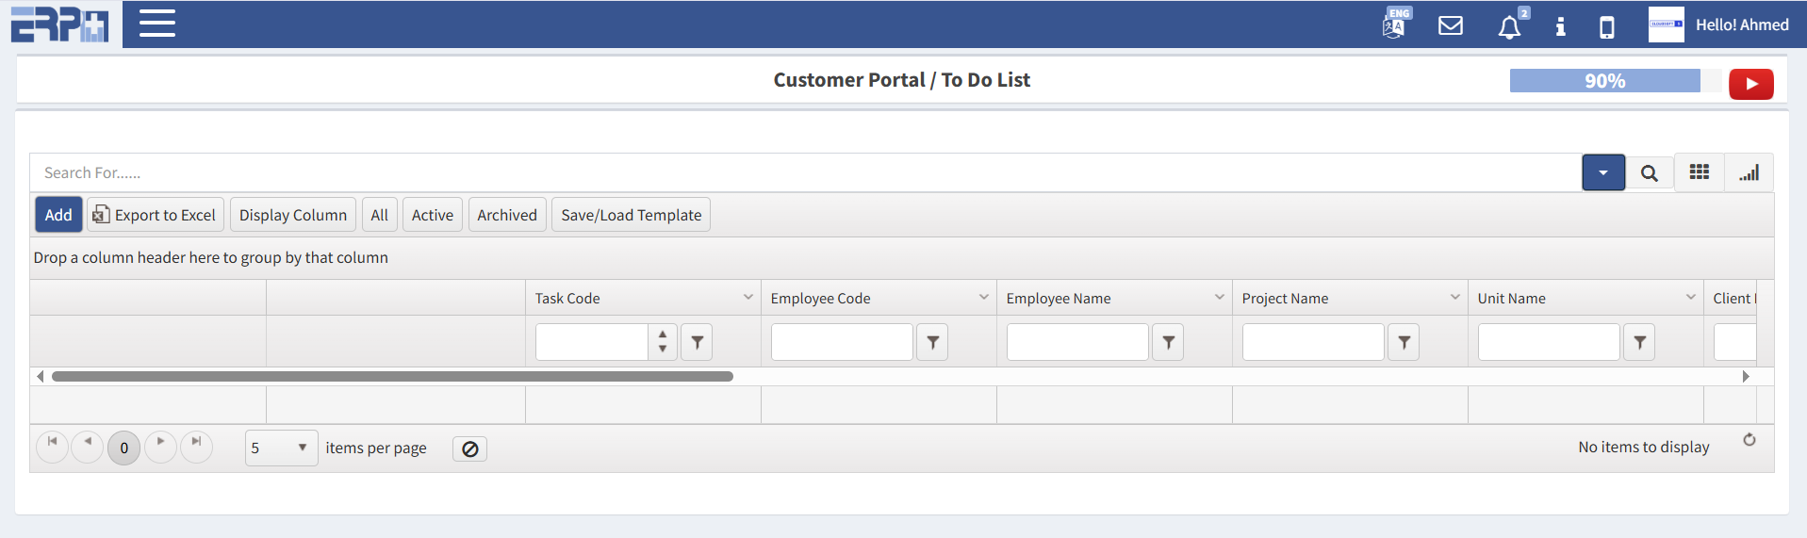Click the 90% progress bar
1807x538 pixels.
(x=1604, y=81)
